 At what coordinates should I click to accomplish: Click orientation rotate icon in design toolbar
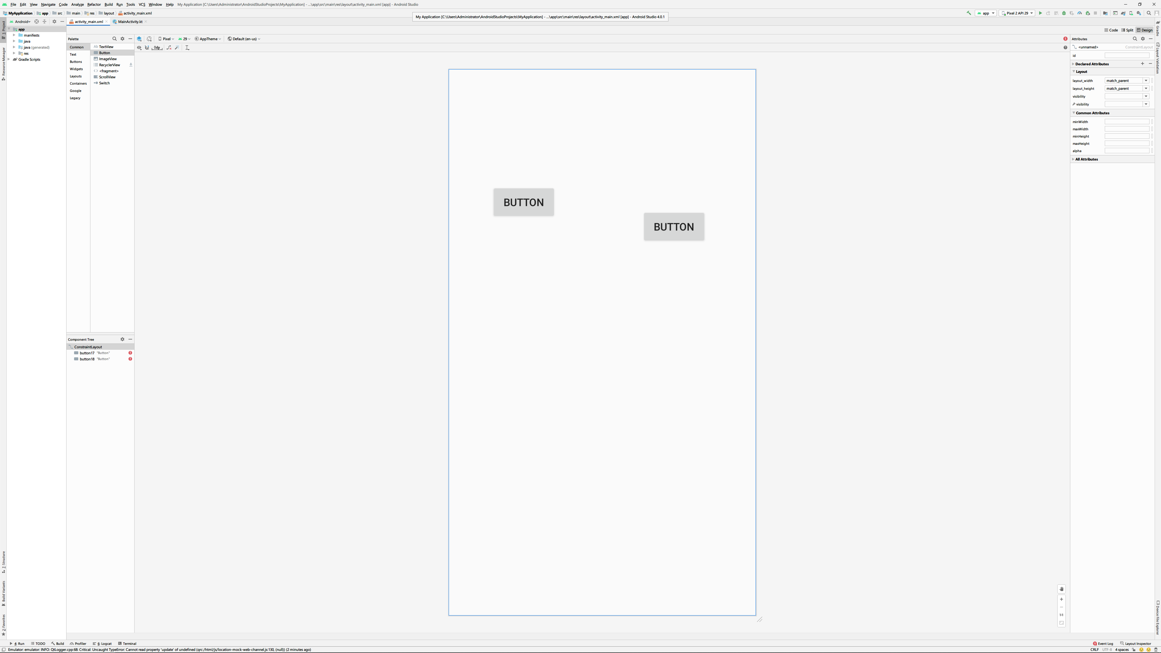pos(149,39)
